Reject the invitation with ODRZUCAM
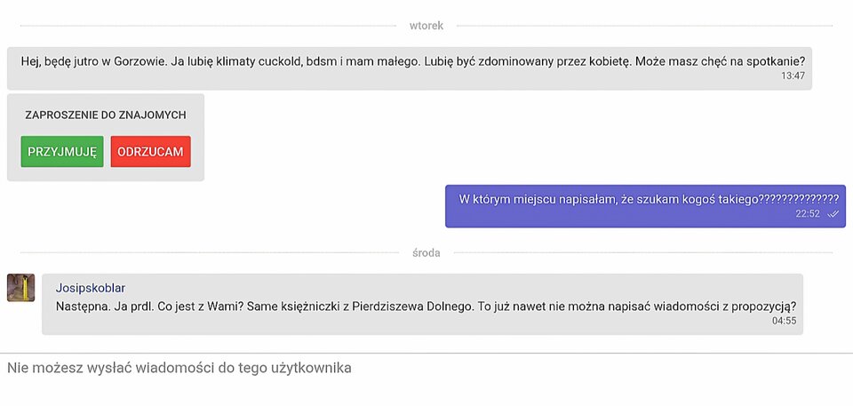The height and width of the screenshot is (406, 853). point(150,152)
